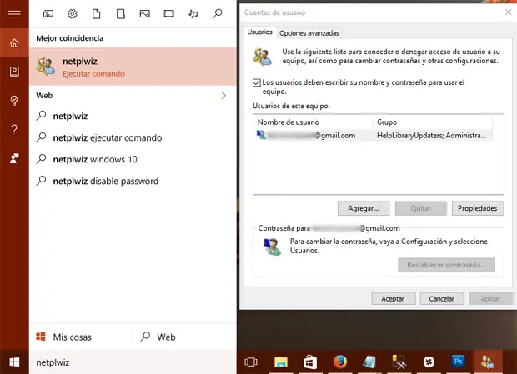Open the Feedback person icon in sidebar
Viewport: 517px width, 374px height.
coord(14,158)
